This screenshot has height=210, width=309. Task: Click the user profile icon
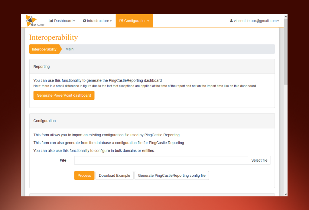click(231, 21)
